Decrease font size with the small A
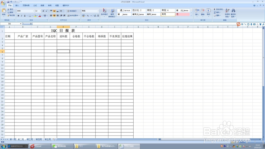The height and width of the screenshot is (149, 265). (46, 11)
